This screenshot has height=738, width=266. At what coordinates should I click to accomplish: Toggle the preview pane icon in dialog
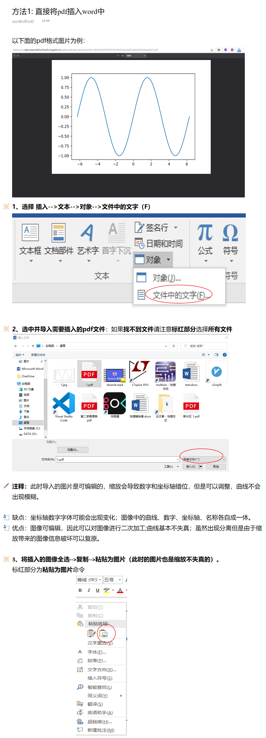click(216, 355)
